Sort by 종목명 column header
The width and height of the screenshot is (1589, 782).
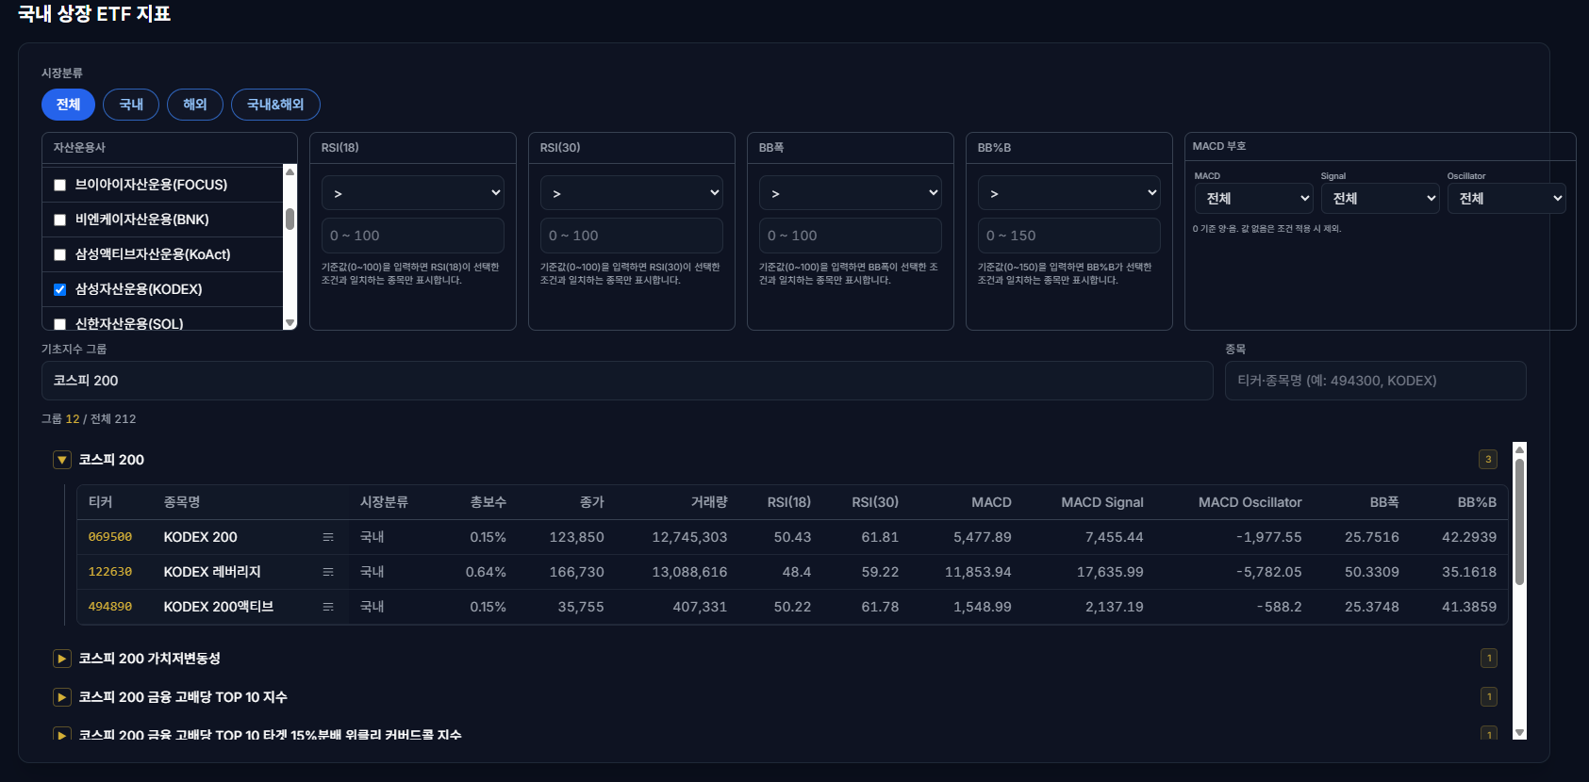point(182,502)
